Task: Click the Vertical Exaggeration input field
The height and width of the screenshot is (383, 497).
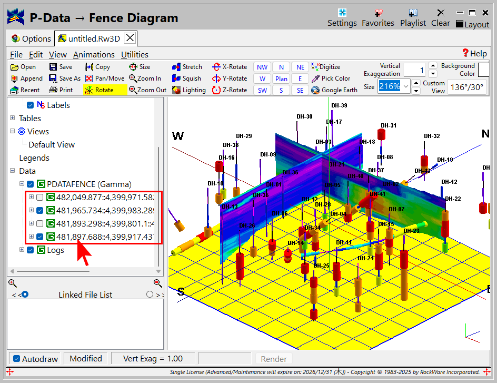Action: [x=414, y=70]
